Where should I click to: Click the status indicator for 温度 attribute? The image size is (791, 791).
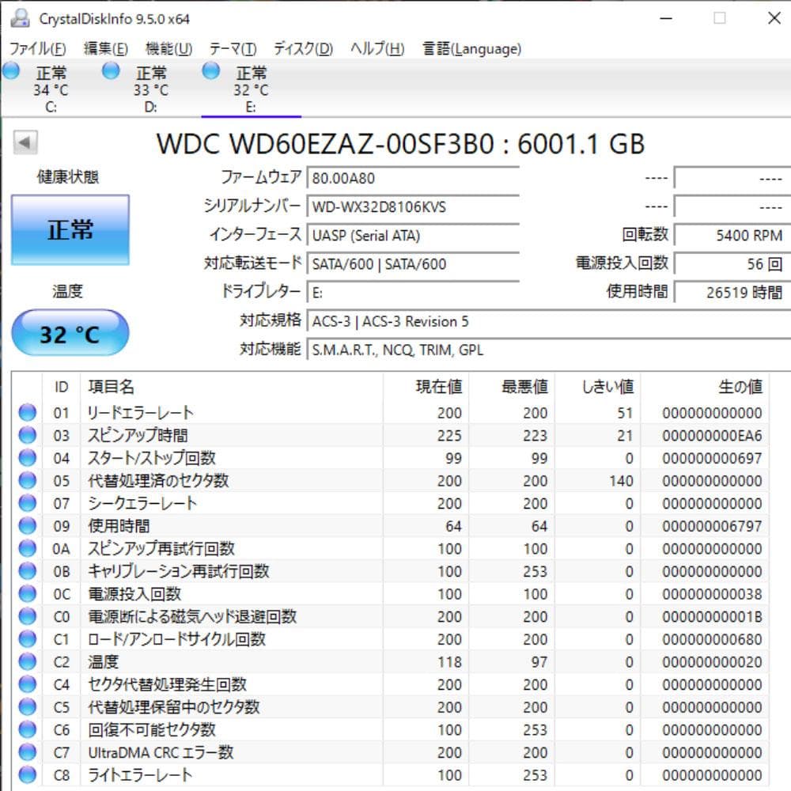[28, 661]
